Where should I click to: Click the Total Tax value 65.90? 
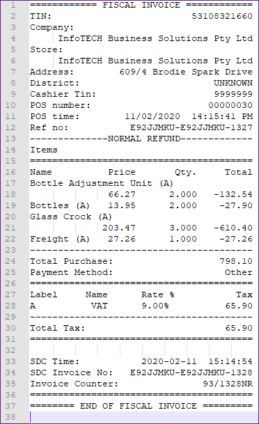tap(239, 328)
